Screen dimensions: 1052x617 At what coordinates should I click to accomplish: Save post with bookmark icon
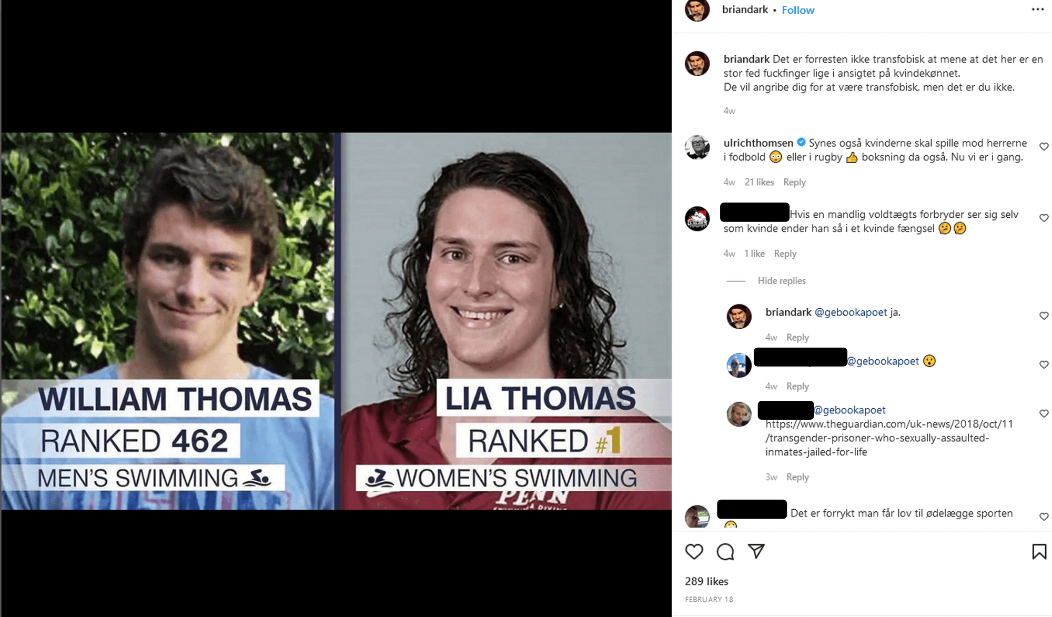[1039, 551]
